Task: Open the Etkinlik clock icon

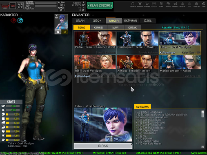Action: point(133,4)
